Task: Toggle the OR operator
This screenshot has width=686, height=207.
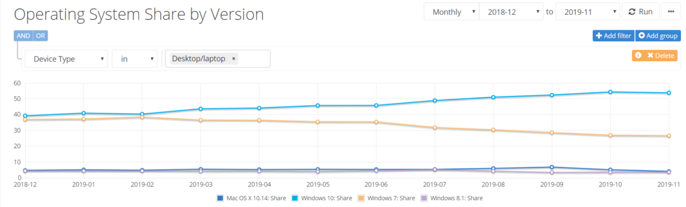Action: point(41,36)
